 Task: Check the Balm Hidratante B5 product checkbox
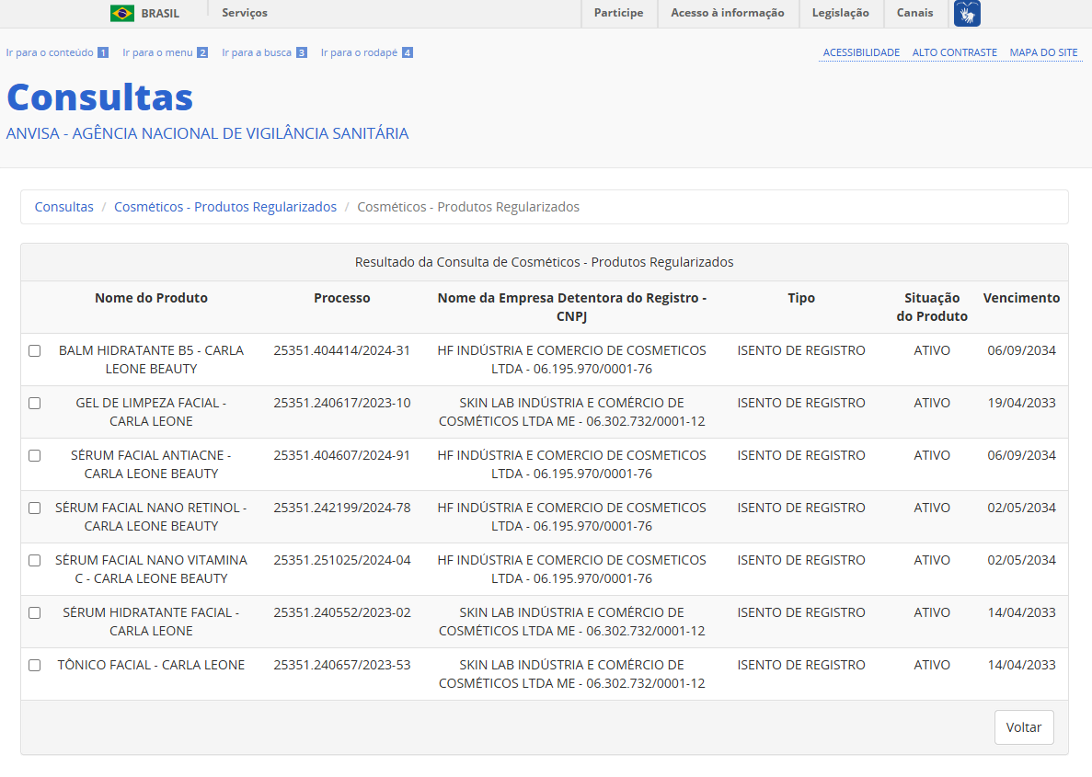point(35,350)
